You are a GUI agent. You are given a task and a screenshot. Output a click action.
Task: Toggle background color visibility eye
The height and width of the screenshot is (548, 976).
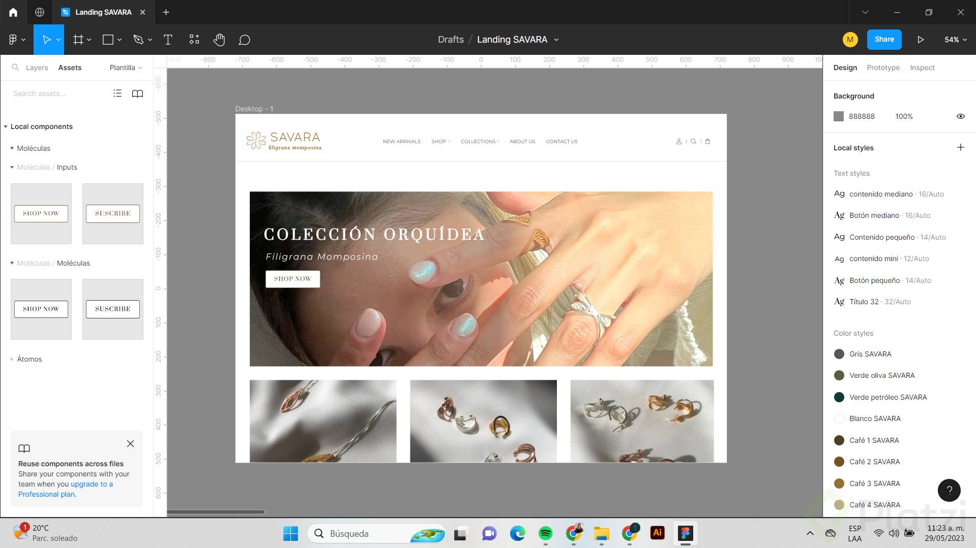(x=960, y=116)
